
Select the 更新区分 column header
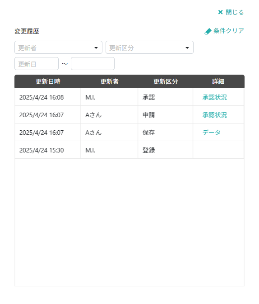click(166, 81)
